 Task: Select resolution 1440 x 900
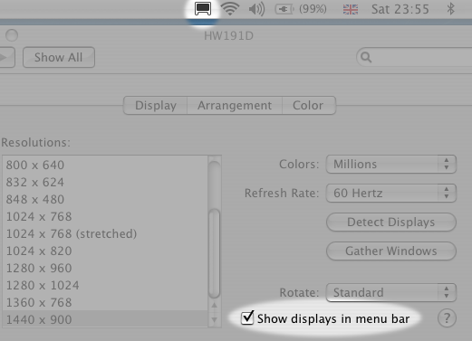[105, 319]
